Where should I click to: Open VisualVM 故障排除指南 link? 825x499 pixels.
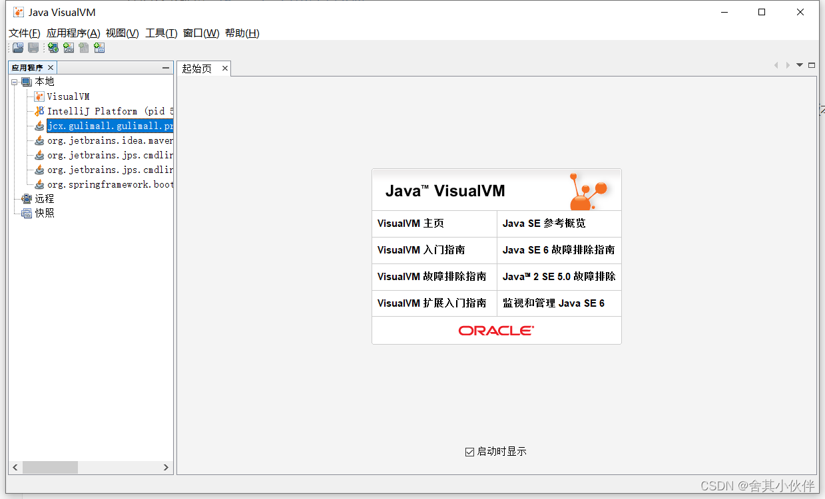432,276
